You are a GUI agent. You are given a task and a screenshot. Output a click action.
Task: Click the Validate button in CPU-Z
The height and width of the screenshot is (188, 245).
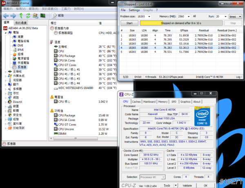[x=186, y=186]
